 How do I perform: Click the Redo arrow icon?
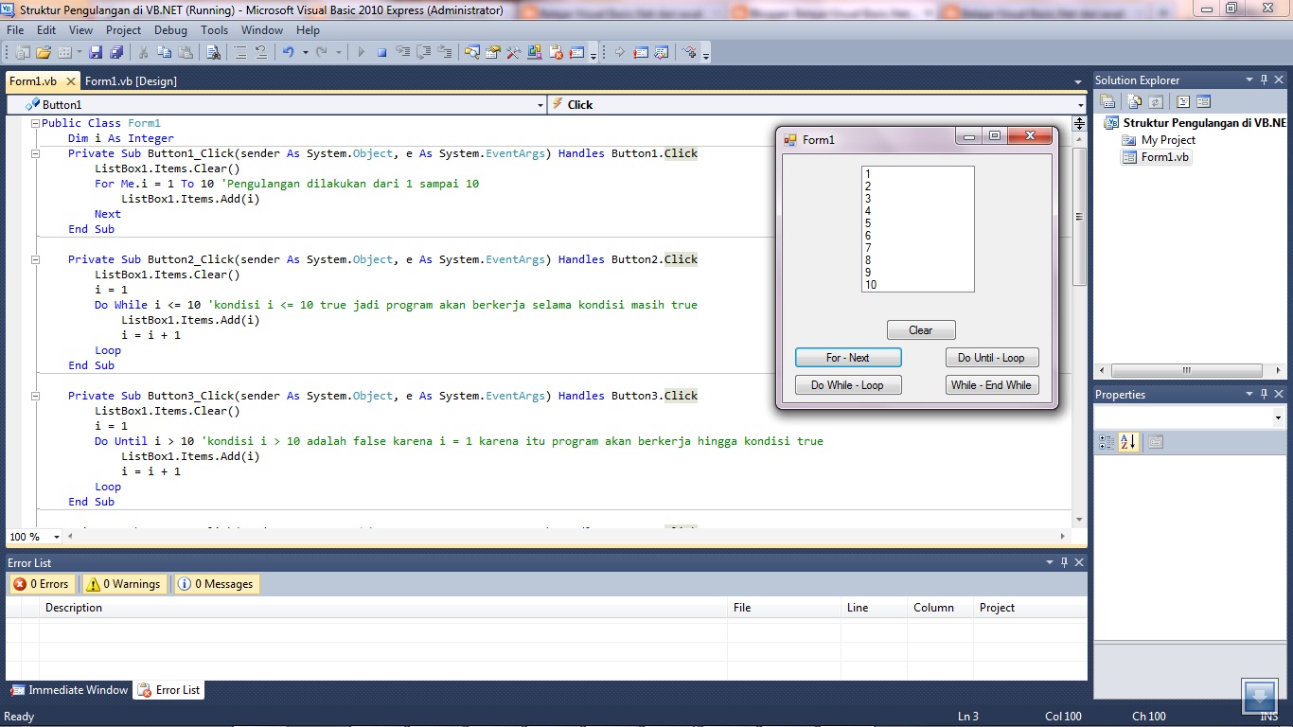click(322, 52)
